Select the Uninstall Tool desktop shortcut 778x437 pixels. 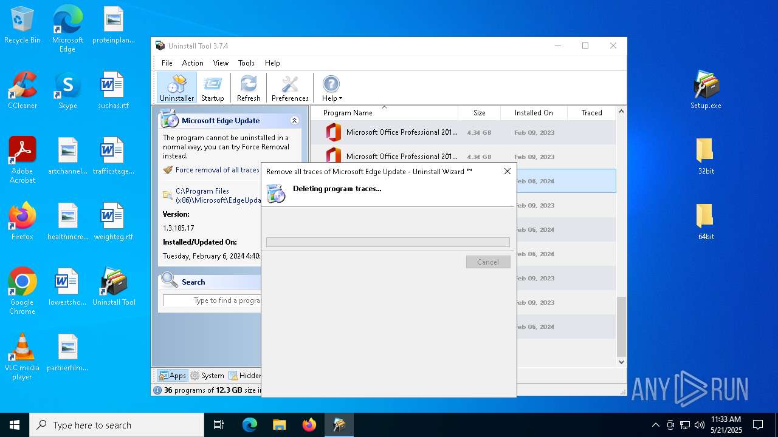pyautogui.click(x=114, y=286)
